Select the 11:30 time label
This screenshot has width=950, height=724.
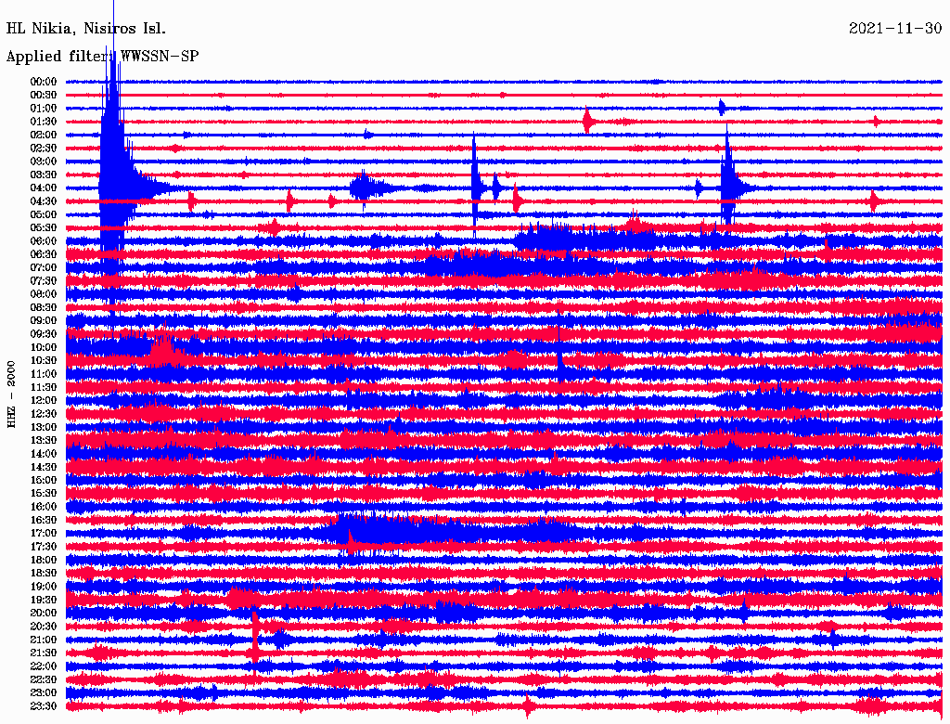44,387
